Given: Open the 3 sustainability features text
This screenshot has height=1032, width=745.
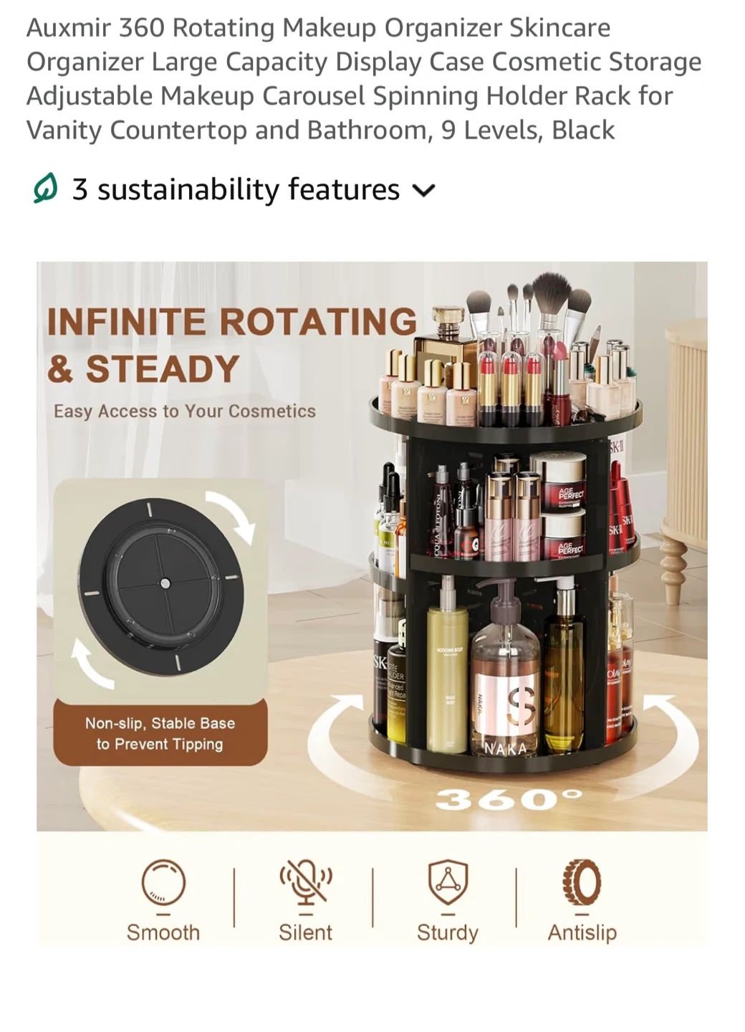Looking at the screenshot, I should [236, 189].
